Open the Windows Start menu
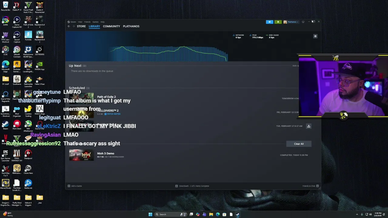The height and width of the screenshot is (218, 388). point(150,214)
